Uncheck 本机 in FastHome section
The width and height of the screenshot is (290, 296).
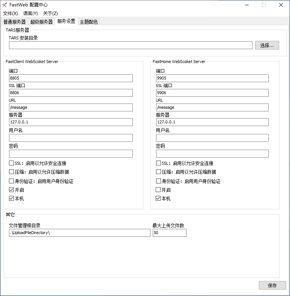point(158,198)
